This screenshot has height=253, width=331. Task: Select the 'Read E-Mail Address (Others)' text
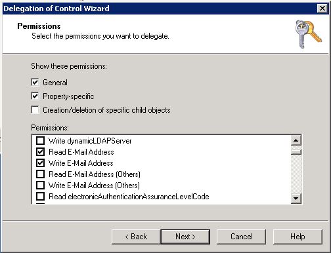(95, 174)
